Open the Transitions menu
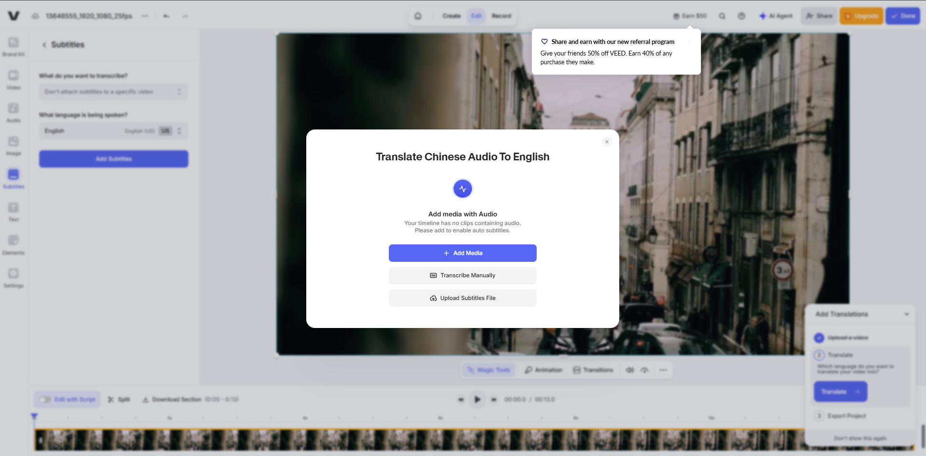This screenshot has height=456, width=926. pyautogui.click(x=593, y=370)
